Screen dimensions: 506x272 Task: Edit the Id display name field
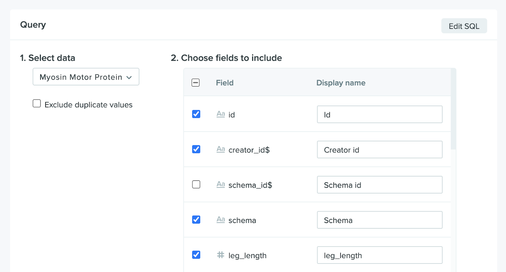[379, 114]
